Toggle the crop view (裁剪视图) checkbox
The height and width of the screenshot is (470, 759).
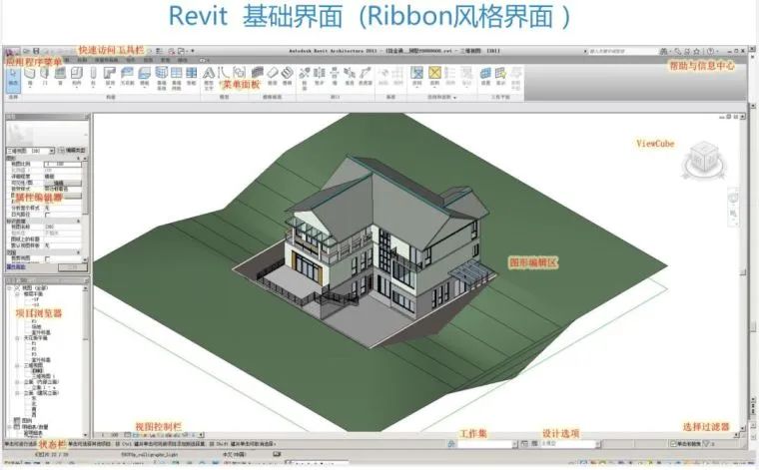tap(47, 258)
